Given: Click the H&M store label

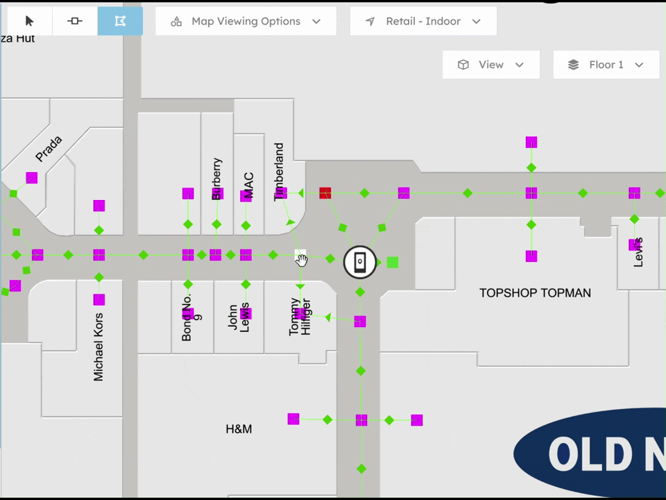Looking at the screenshot, I should pyautogui.click(x=239, y=429).
